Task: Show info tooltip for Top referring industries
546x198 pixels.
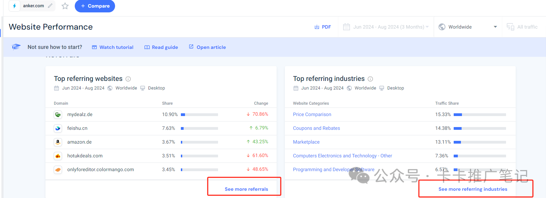Action: coord(370,79)
